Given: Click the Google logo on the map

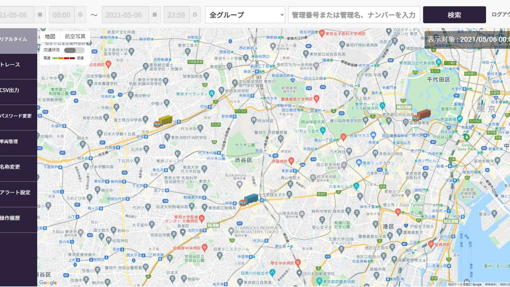Looking at the screenshot, I should (48, 282).
